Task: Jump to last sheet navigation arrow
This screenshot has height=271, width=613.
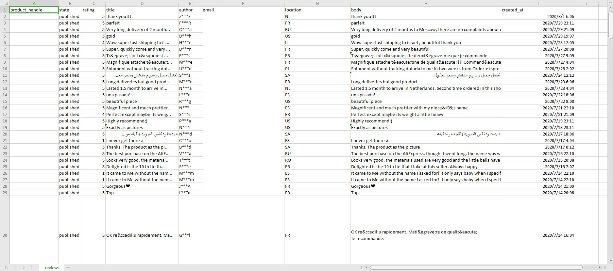Action: tap(32, 267)
